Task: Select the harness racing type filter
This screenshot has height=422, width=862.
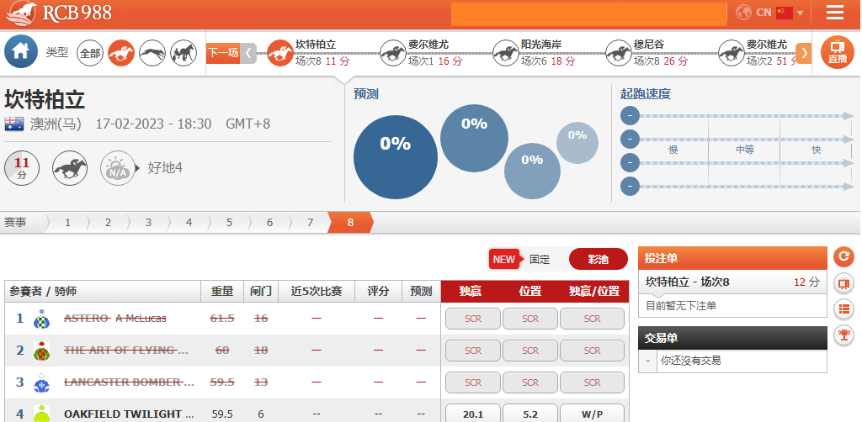Action: 184,53
